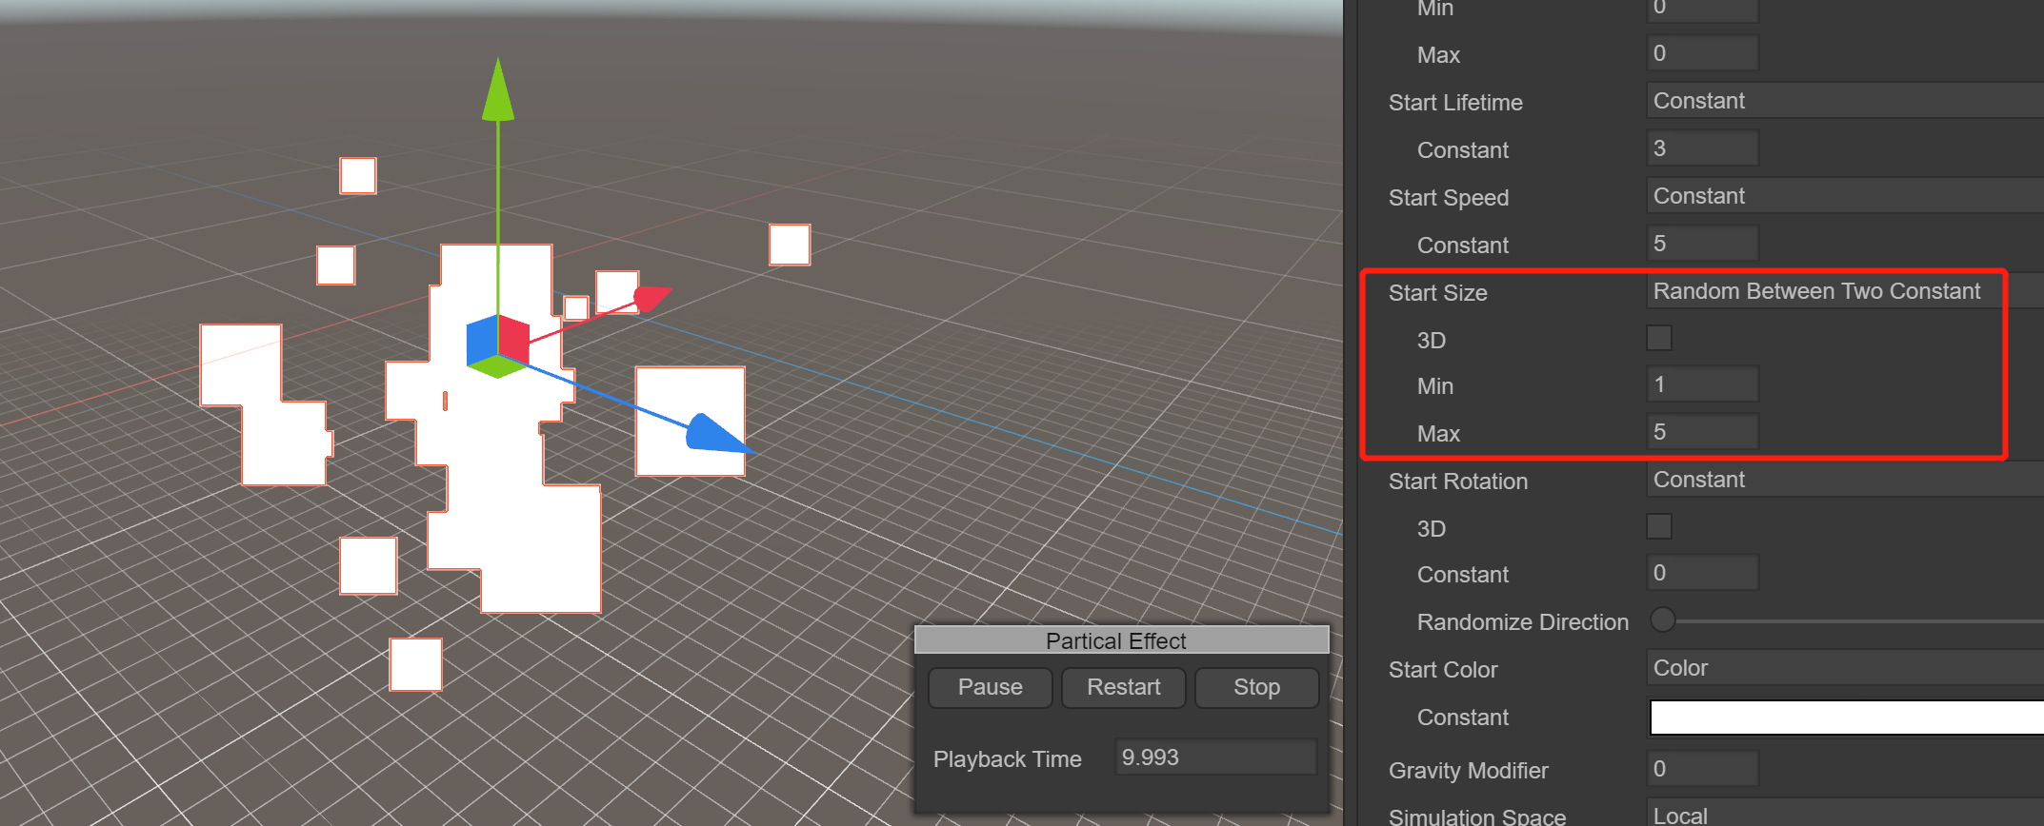Open the Start Color mode dropdown

coord(1843,668)
